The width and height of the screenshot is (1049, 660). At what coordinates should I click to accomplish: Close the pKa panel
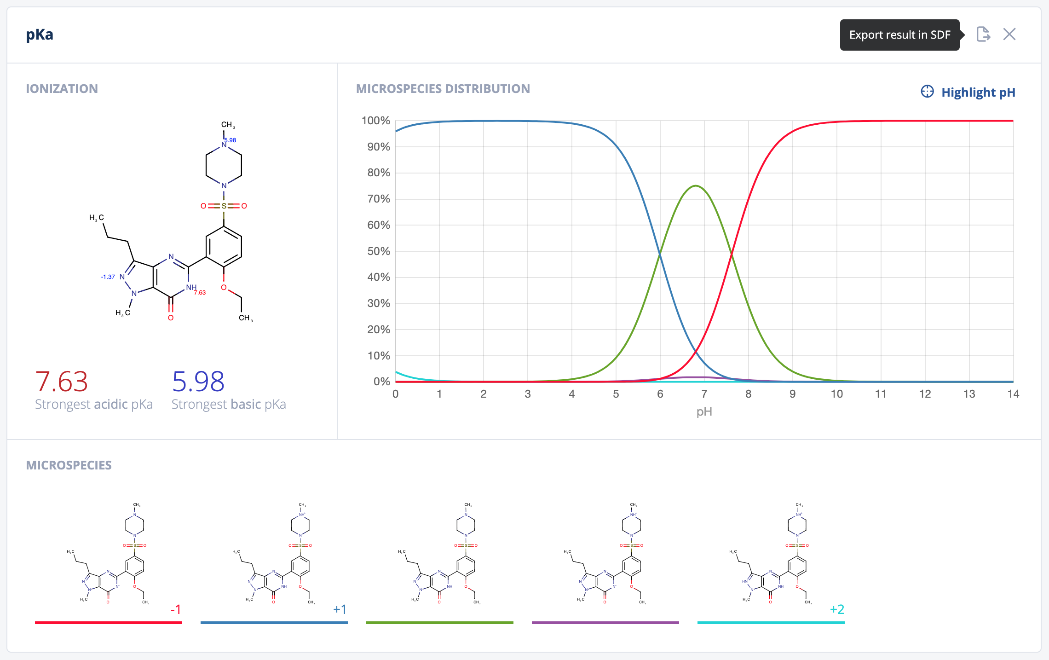tap(1009, 35)
